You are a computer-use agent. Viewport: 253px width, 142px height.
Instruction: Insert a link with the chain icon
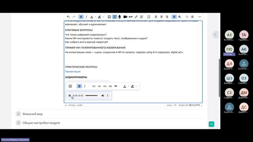136,17
